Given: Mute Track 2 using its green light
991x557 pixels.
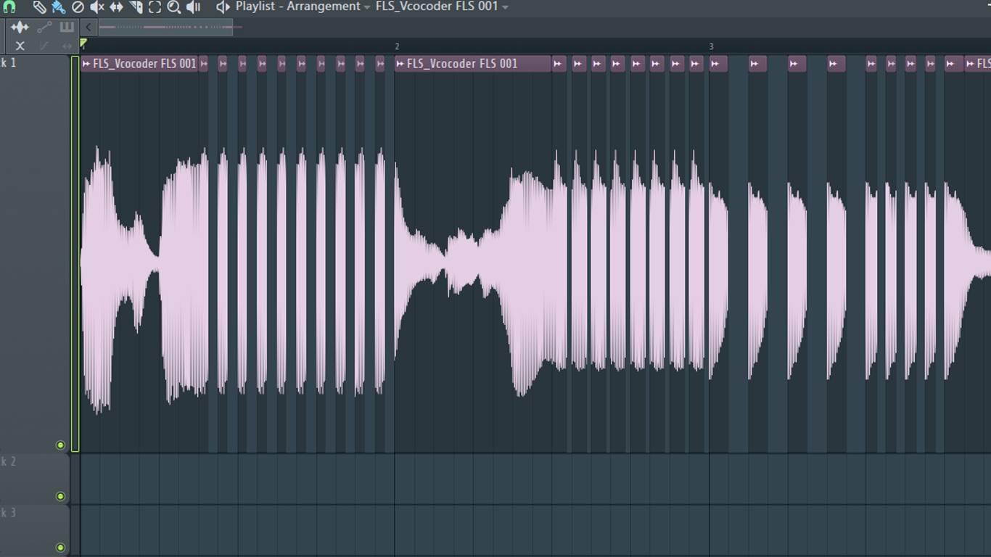Looking at the screenshot, I should click(60, 497).
